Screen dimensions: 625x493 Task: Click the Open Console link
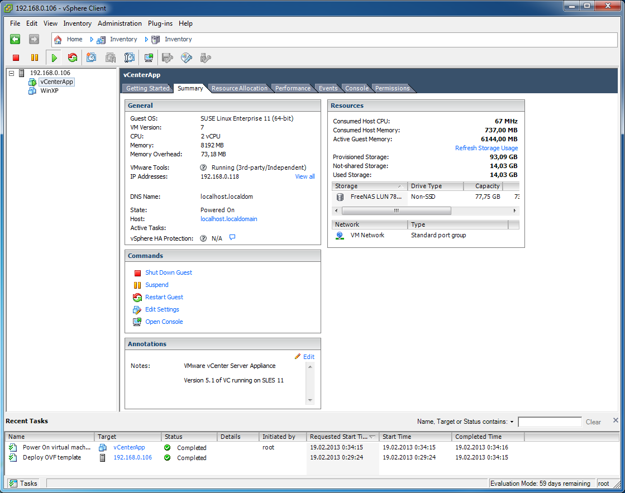pyautogui.click(x=164, y=322)
